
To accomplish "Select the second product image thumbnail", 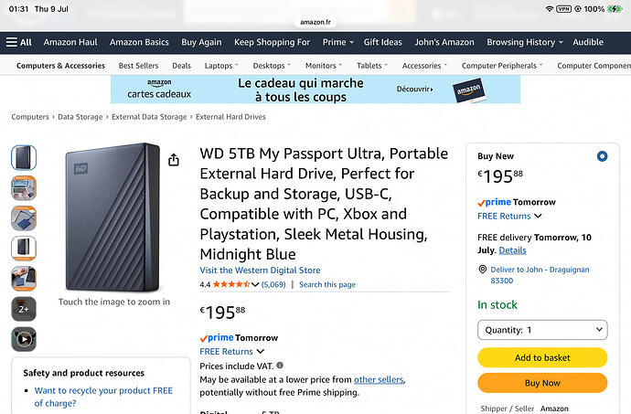I will [24, 188].
